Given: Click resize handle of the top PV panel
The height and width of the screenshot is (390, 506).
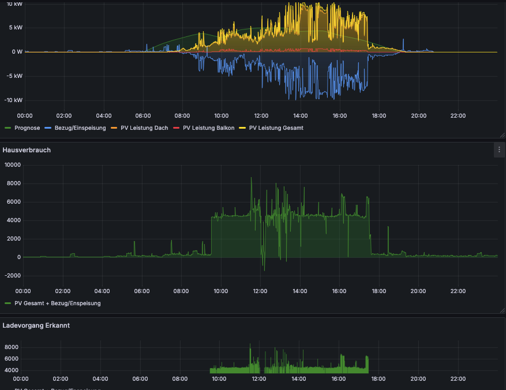Looking at the screenshot, I should point(502,134).
